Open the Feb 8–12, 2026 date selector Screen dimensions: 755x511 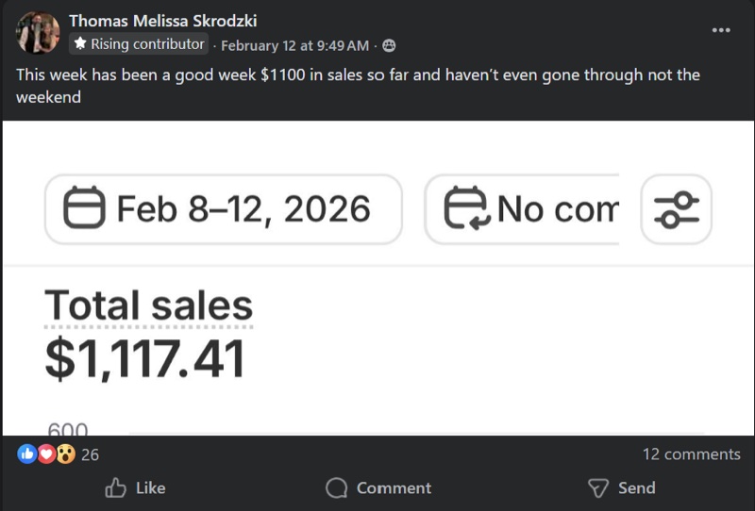coord(223,209)
